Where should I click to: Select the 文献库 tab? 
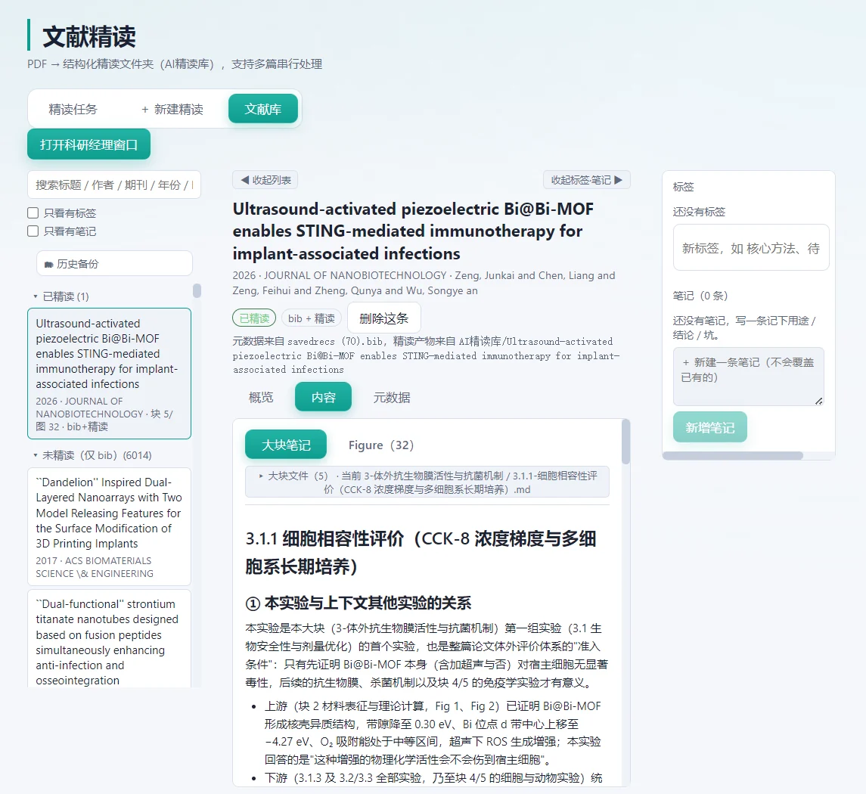pyautogui.click(x=263, y=109)
